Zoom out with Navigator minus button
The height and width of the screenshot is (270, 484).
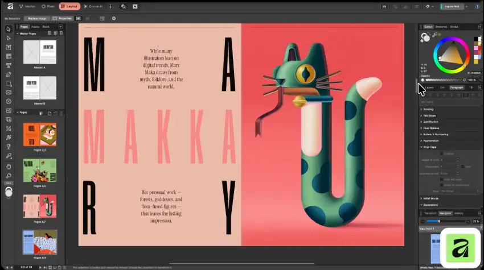423,222
